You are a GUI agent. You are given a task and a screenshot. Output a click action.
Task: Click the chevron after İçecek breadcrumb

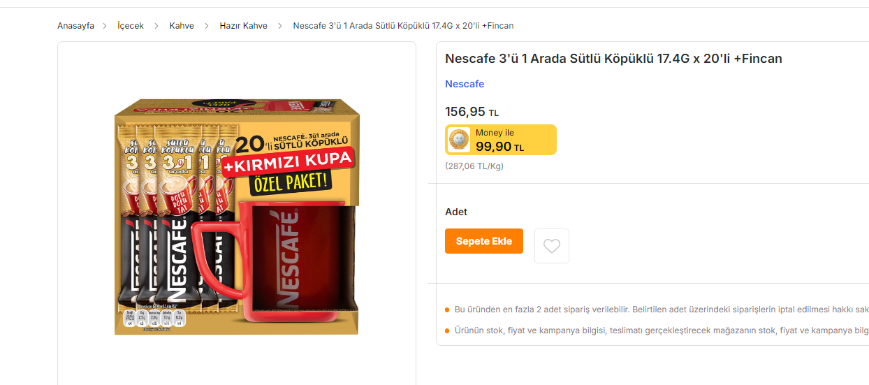(156, 26)
